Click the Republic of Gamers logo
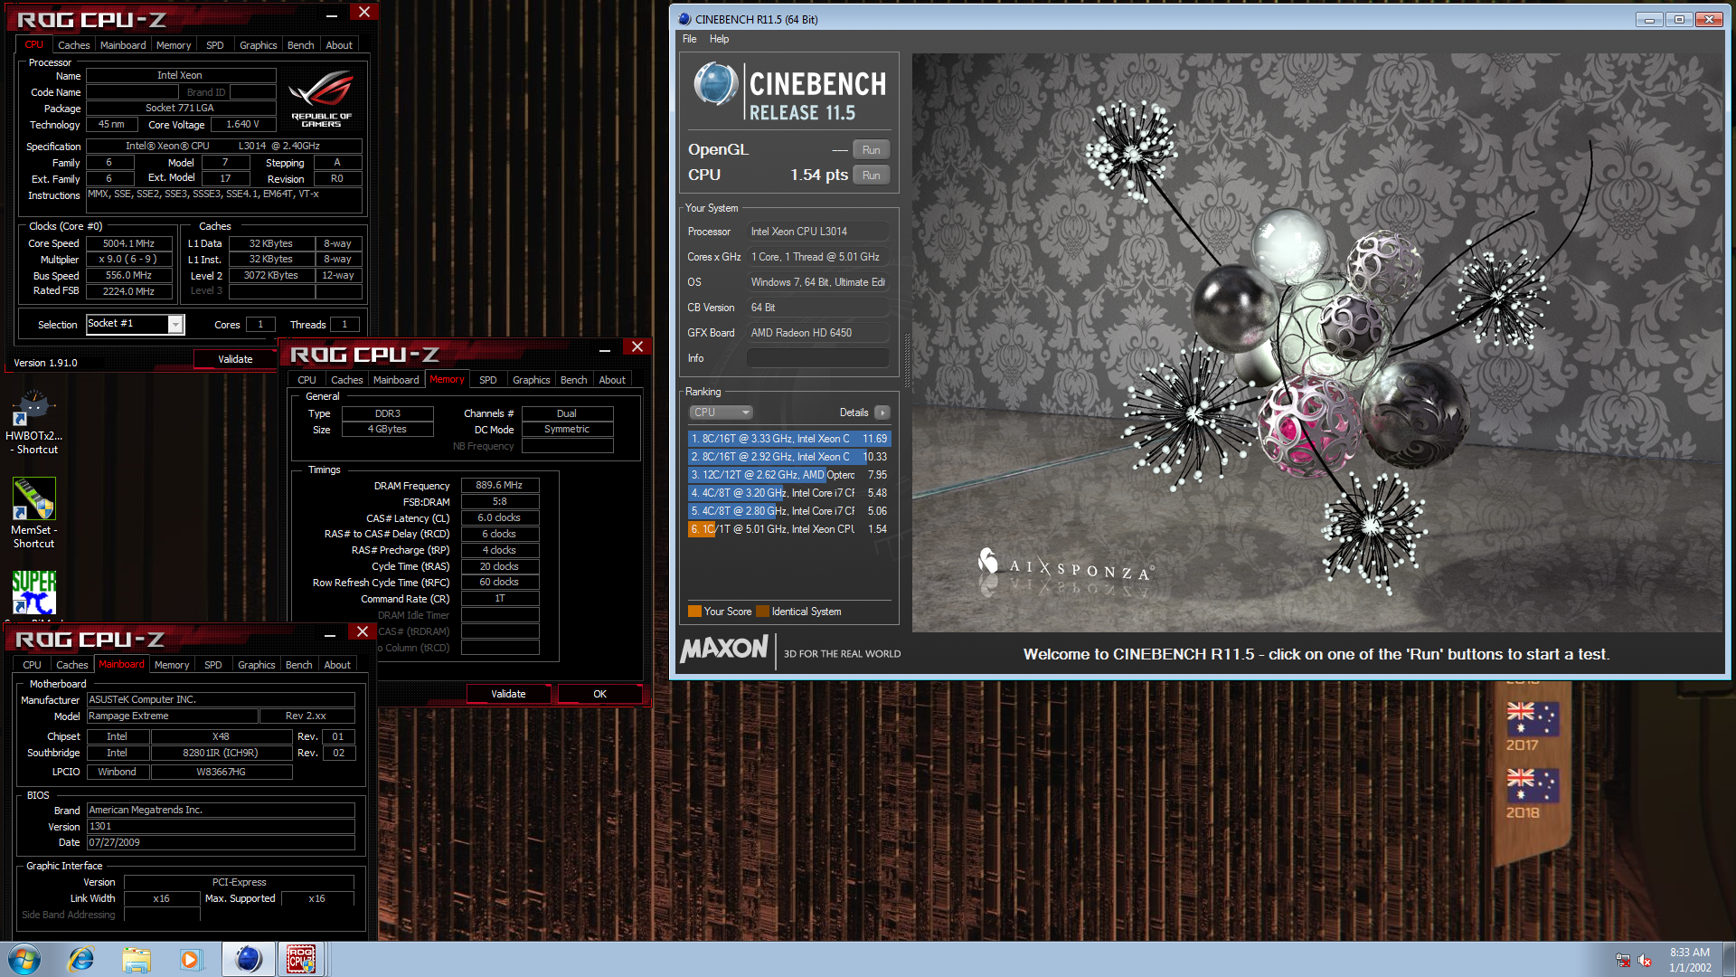Viewport: 1736px width, 977px height. (x=321, y=100)
